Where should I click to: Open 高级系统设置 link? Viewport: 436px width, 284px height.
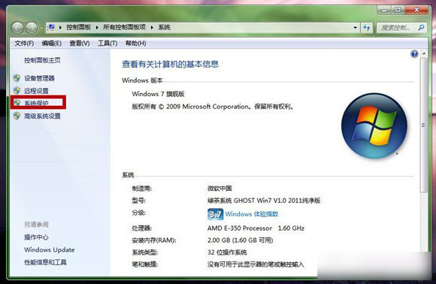tap(42, 116)
